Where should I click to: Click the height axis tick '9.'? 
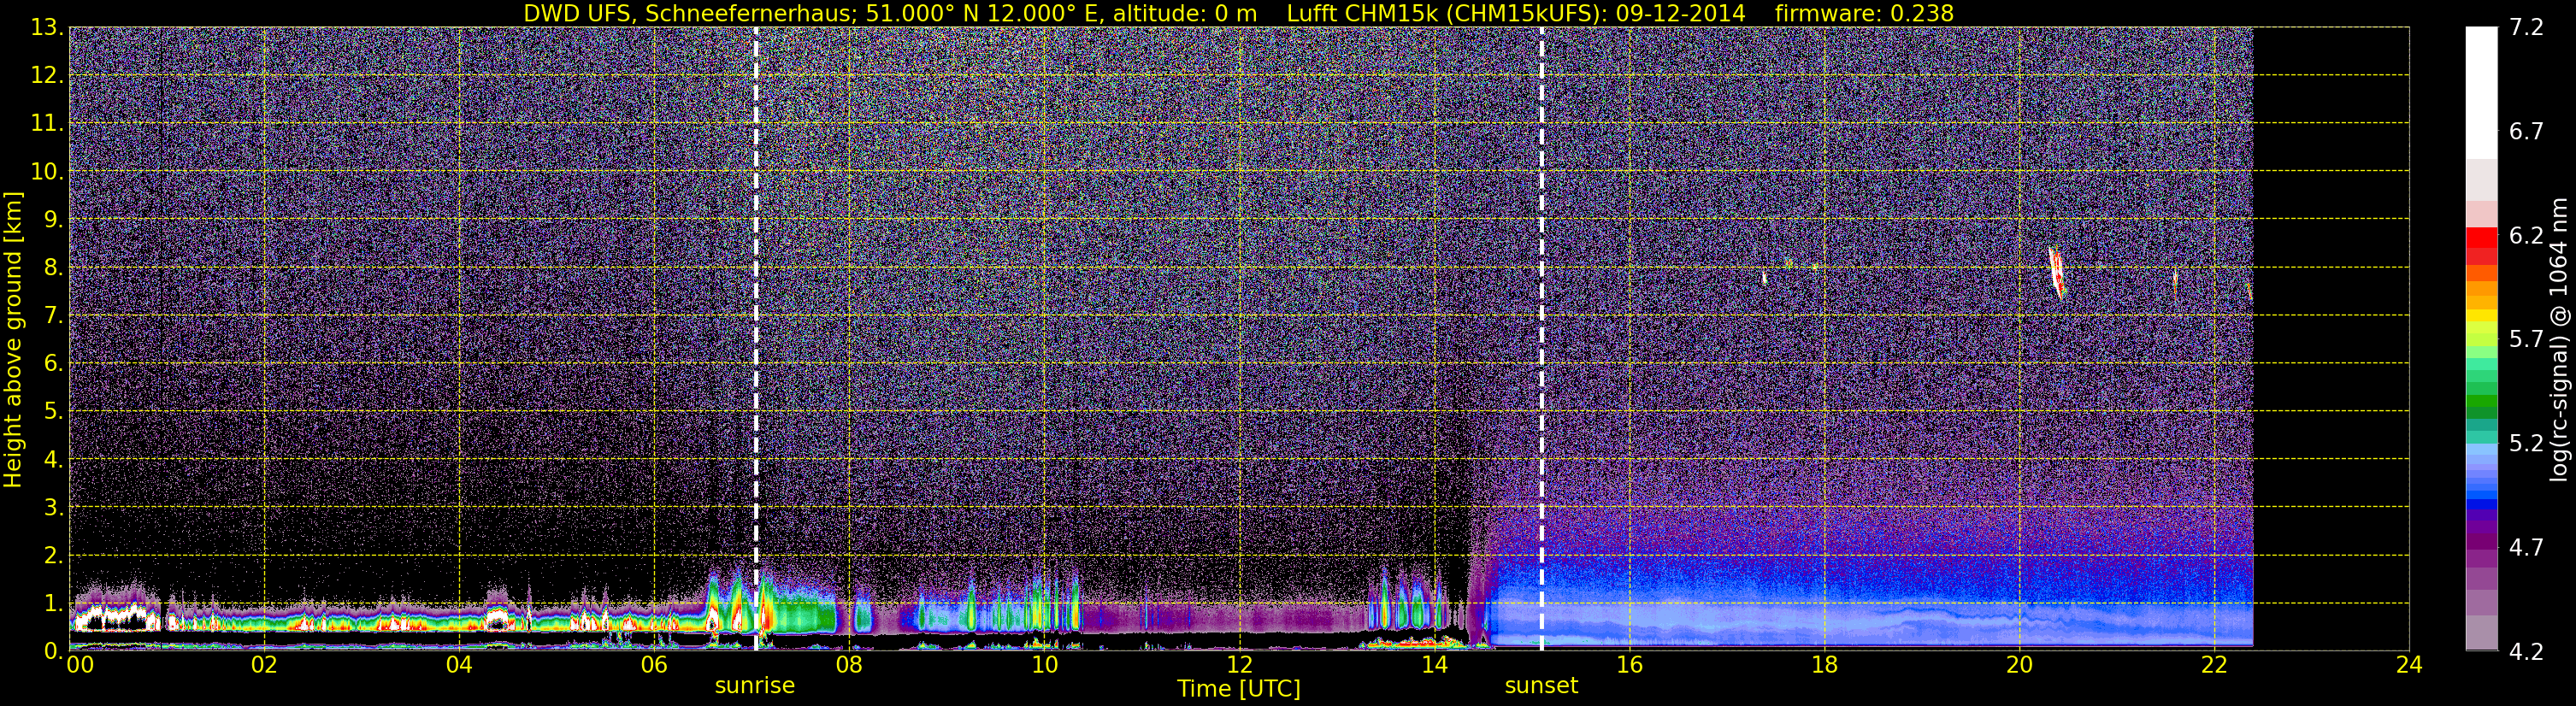click(x=53, y=220)
